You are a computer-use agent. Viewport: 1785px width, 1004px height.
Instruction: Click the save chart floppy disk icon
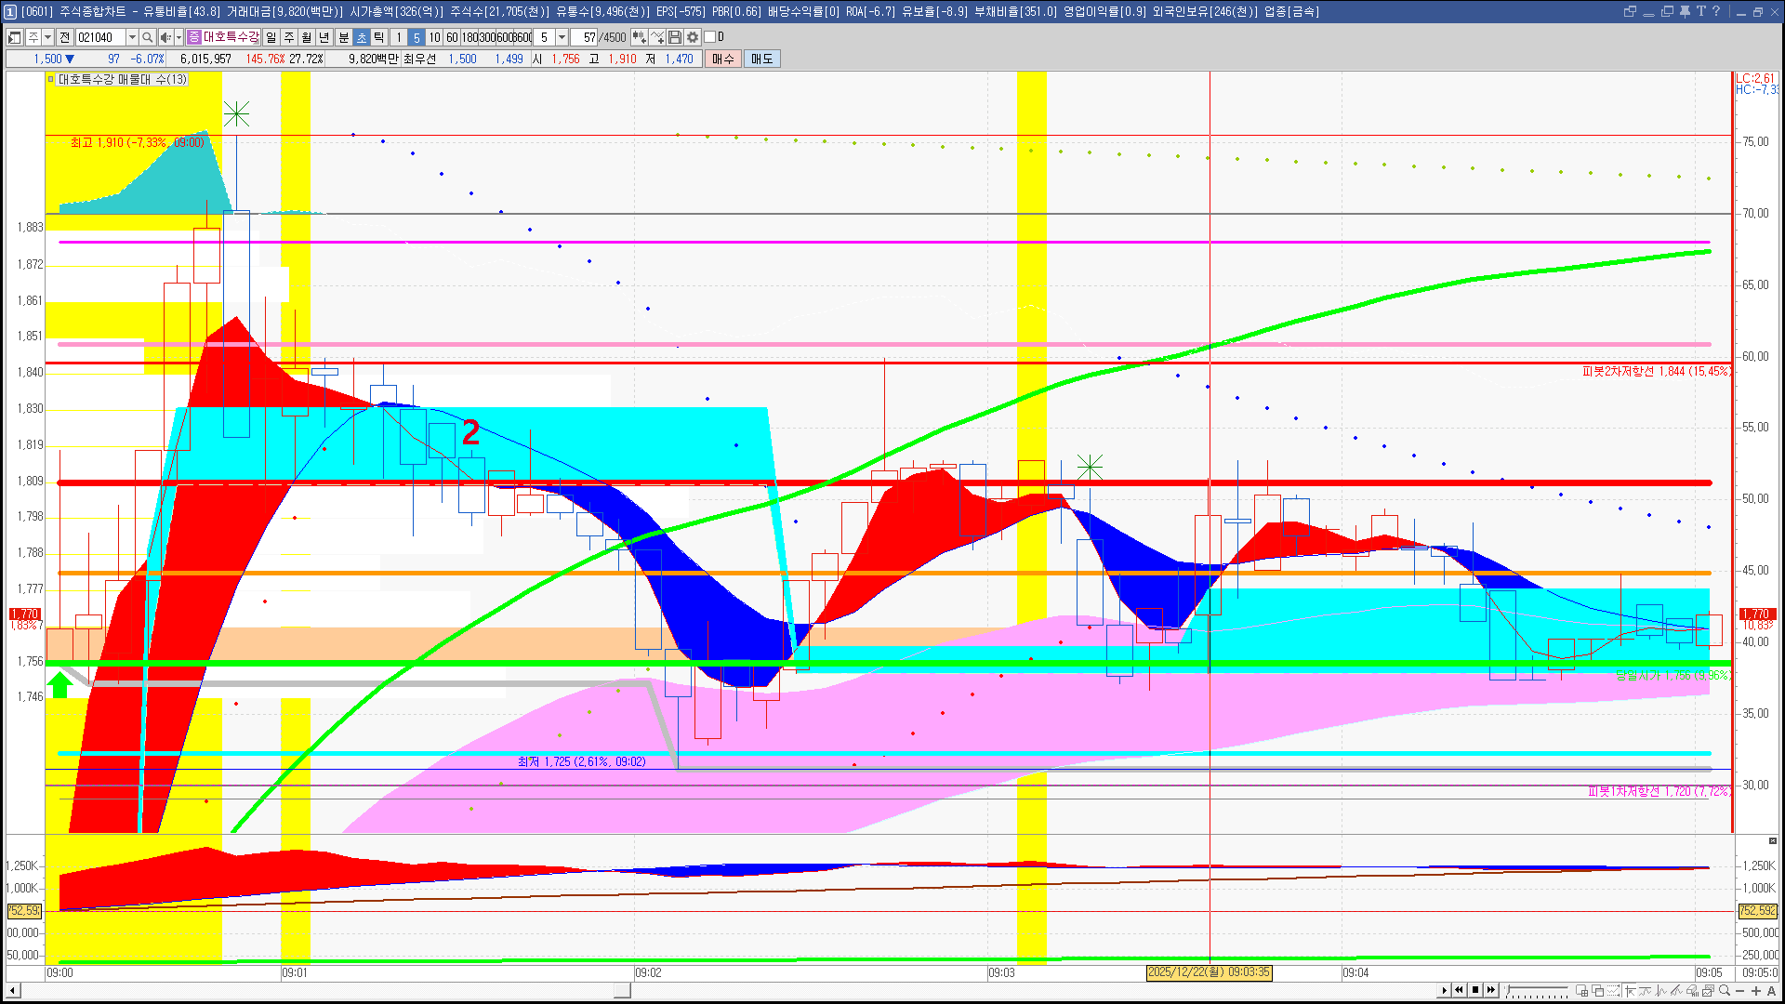tap(675, 37)
